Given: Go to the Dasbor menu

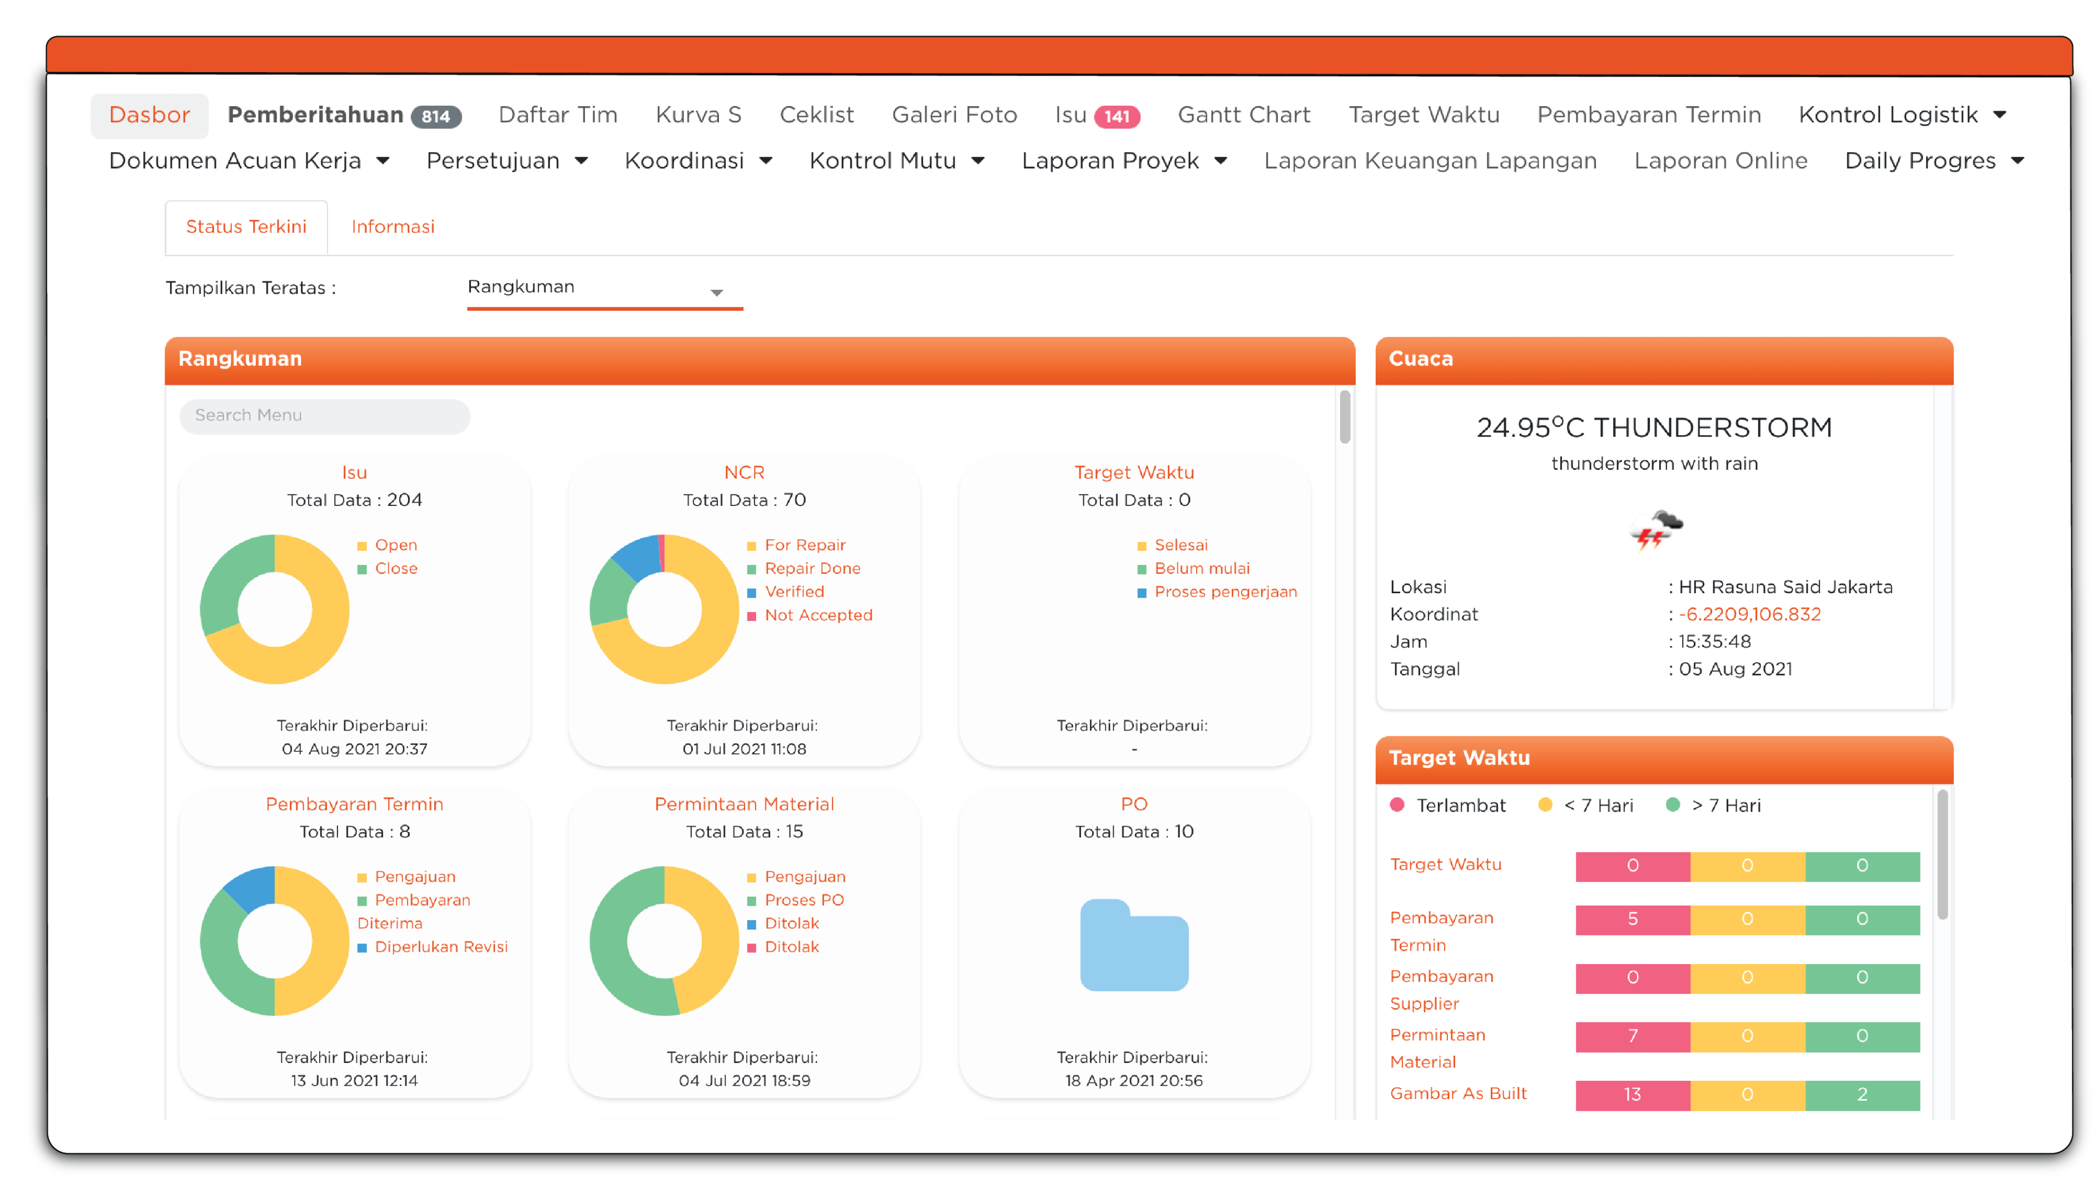Looking at the screenshot, I should tap(150, 115).
